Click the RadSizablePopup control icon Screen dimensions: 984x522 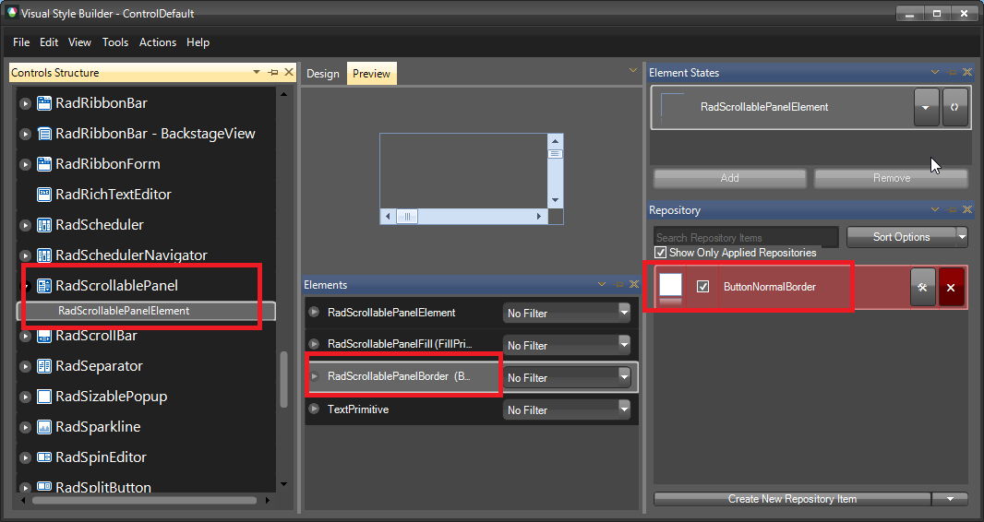coord(44,397)
